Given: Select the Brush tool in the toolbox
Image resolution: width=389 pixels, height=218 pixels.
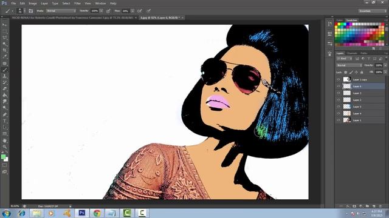Looking at the screenshot, I should pyautogui.click(x=4, y=70).
